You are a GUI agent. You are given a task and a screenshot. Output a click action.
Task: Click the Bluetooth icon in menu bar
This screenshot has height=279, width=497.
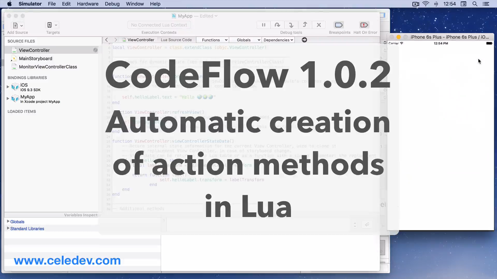tap(436, 4)
